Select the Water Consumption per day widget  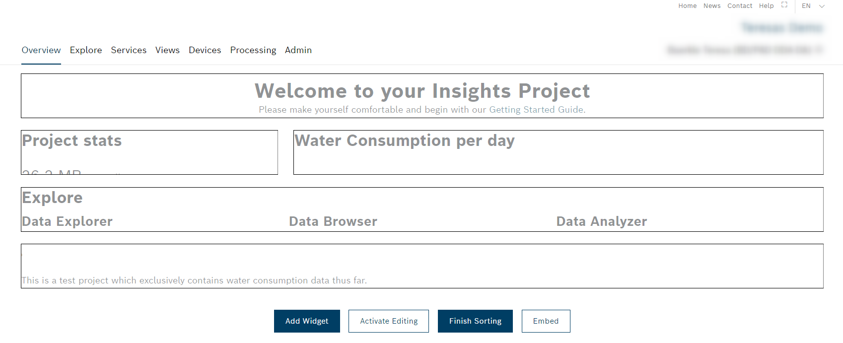[x=558, y=152]
